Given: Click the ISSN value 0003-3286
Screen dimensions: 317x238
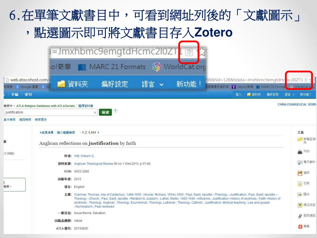Looking at the screenshot, I should tap(81, 171).
